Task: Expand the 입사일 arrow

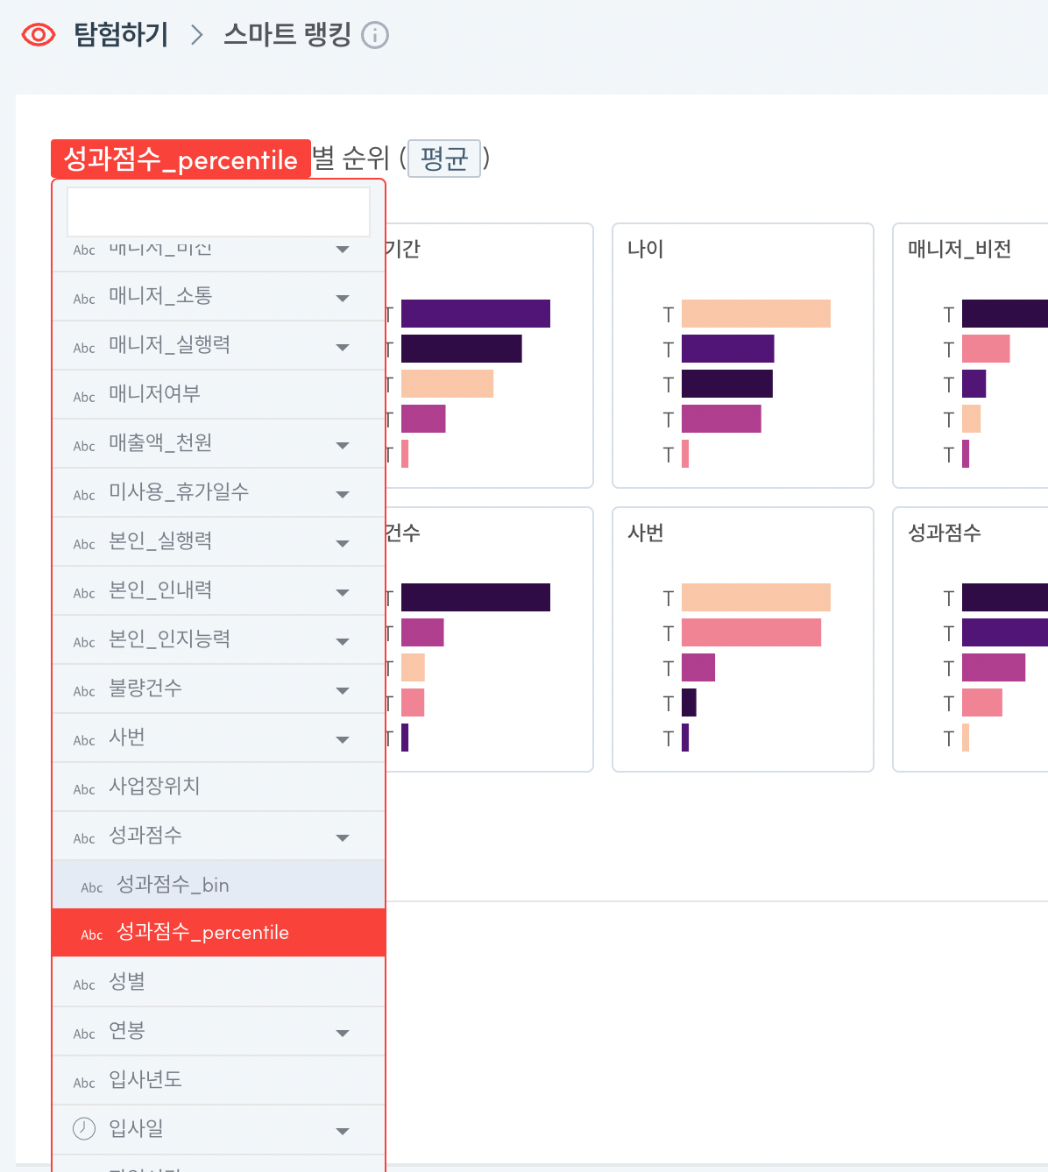Action: 343,1131
